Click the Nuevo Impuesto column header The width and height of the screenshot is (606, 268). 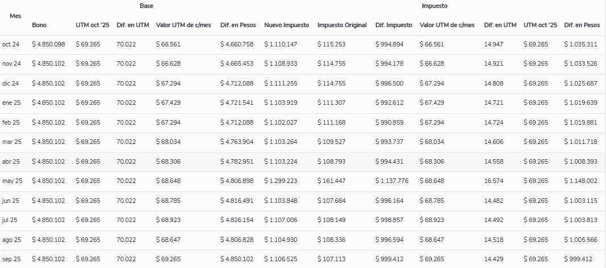[286, 25]
